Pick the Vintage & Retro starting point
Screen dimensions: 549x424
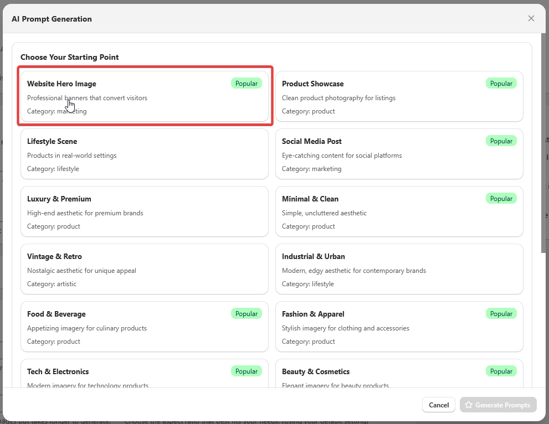point(144,269)
